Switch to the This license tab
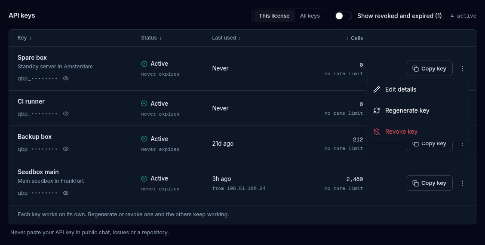Screen dimensions: 485x245 coord(274,16)
